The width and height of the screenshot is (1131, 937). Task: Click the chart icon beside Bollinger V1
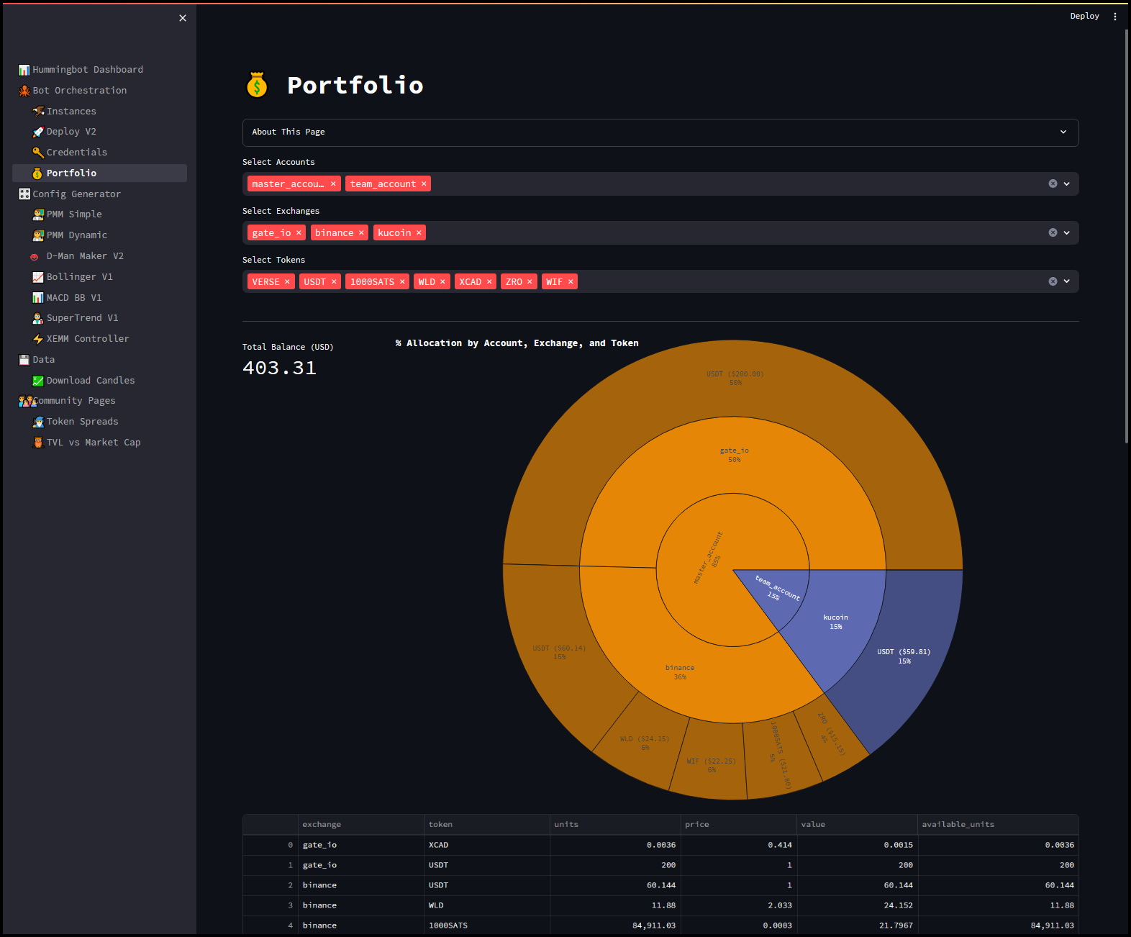38,277
